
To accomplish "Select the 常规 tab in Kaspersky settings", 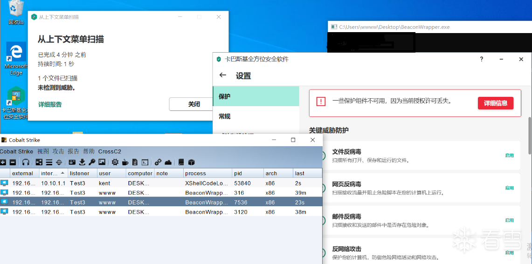I will point(256,116).
